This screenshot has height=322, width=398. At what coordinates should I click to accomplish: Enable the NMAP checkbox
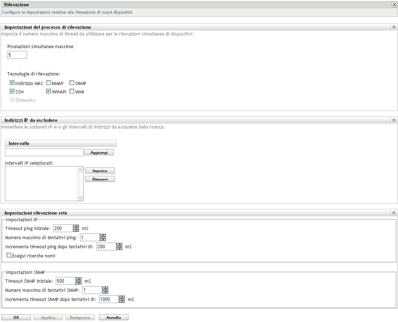[x=48, y=83]
